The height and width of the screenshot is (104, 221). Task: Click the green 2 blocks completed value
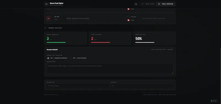pyautogui.click(x=48, y=39)
